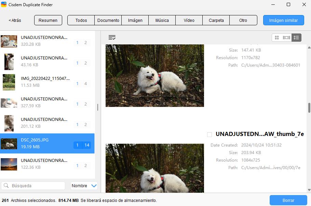This screenshot has width=311, height=206.
Task: Switch to the Música tab
Action: pos(162,20)
